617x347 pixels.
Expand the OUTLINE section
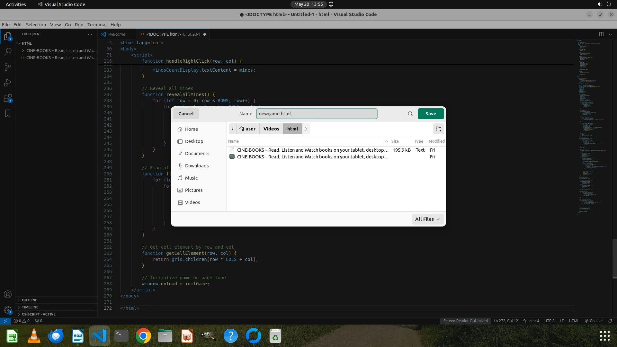[30, 300]
